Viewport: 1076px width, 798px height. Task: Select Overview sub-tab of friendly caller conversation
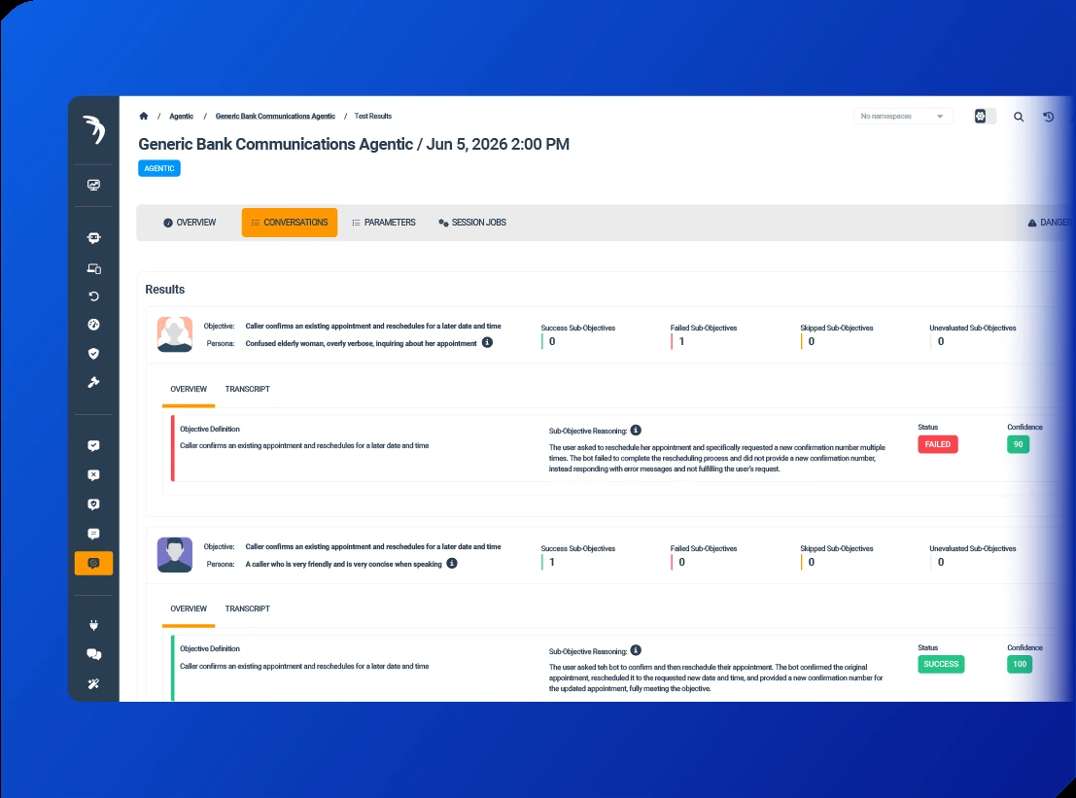coord(189,608)
